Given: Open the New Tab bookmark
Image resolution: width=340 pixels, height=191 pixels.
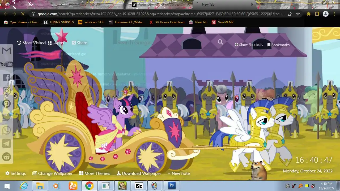Looking at the screenshot, I should (x=198, y=22).
